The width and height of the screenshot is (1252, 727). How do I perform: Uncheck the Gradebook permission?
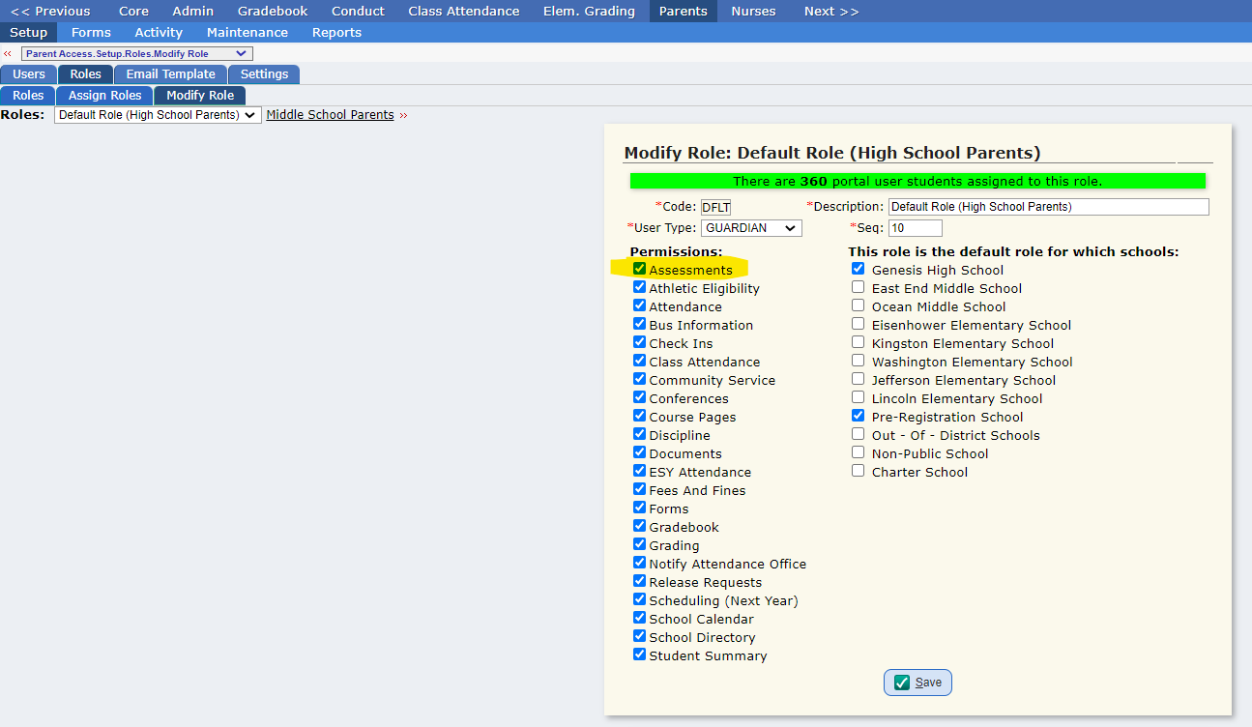[639, 527]
